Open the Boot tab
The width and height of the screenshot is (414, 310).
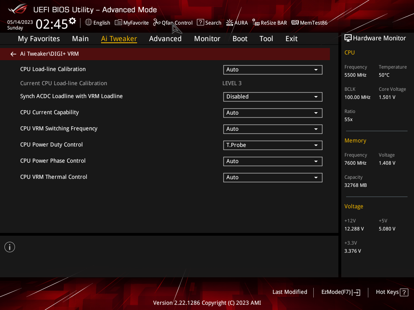(x=240, y=39)
